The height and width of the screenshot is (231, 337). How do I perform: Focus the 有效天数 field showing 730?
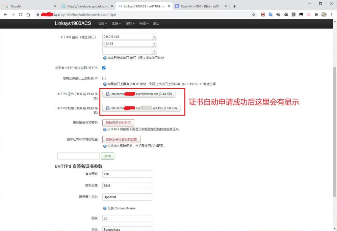[x=127, y=174]
